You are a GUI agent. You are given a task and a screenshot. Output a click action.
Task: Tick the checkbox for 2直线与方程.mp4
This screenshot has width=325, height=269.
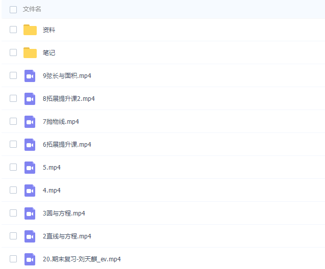pos(13,236)
